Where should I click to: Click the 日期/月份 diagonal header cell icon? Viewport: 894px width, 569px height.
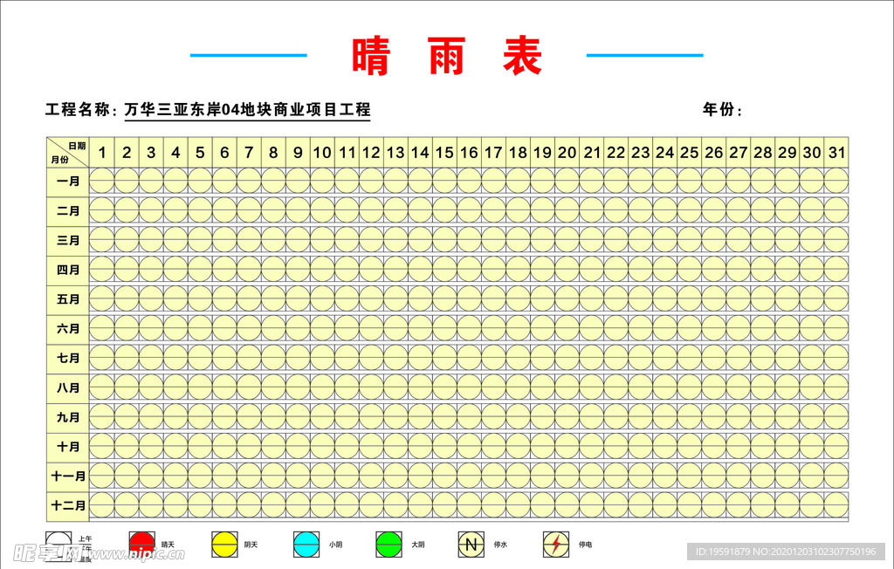67,150
